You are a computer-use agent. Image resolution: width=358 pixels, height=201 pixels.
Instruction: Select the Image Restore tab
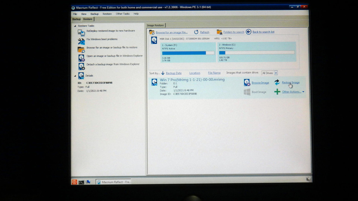pos(156,25)
